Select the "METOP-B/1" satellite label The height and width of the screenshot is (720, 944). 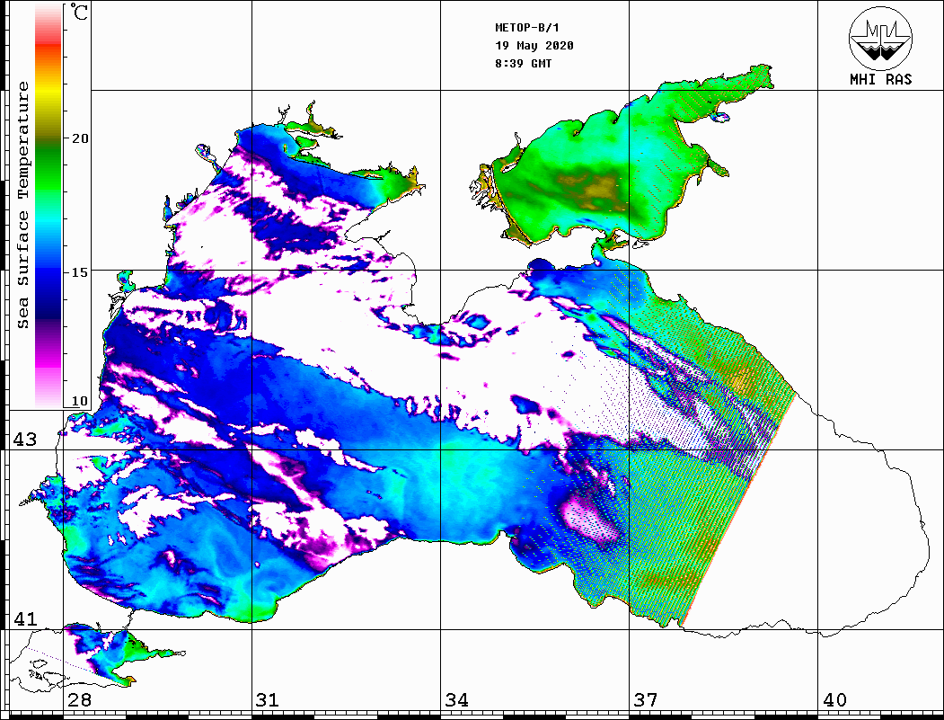click(526, 28)
